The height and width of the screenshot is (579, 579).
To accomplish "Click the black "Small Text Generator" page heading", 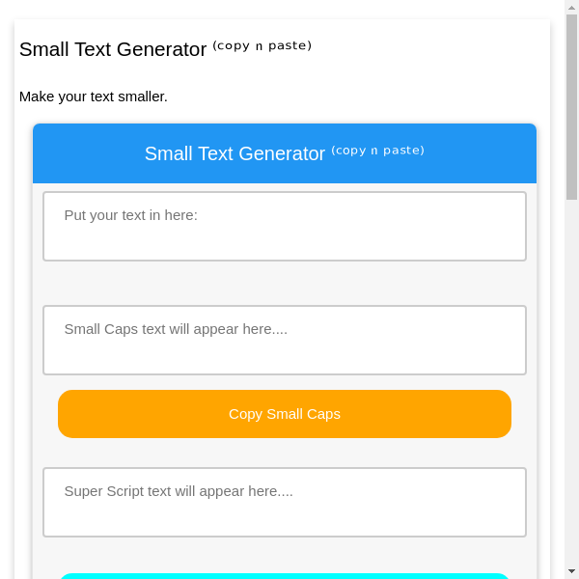I will (113, 49).
